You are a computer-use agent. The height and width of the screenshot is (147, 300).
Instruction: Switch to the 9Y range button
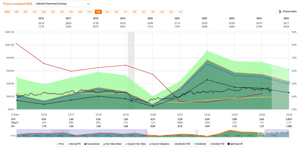pyautogui.click(x=107, y=12)
